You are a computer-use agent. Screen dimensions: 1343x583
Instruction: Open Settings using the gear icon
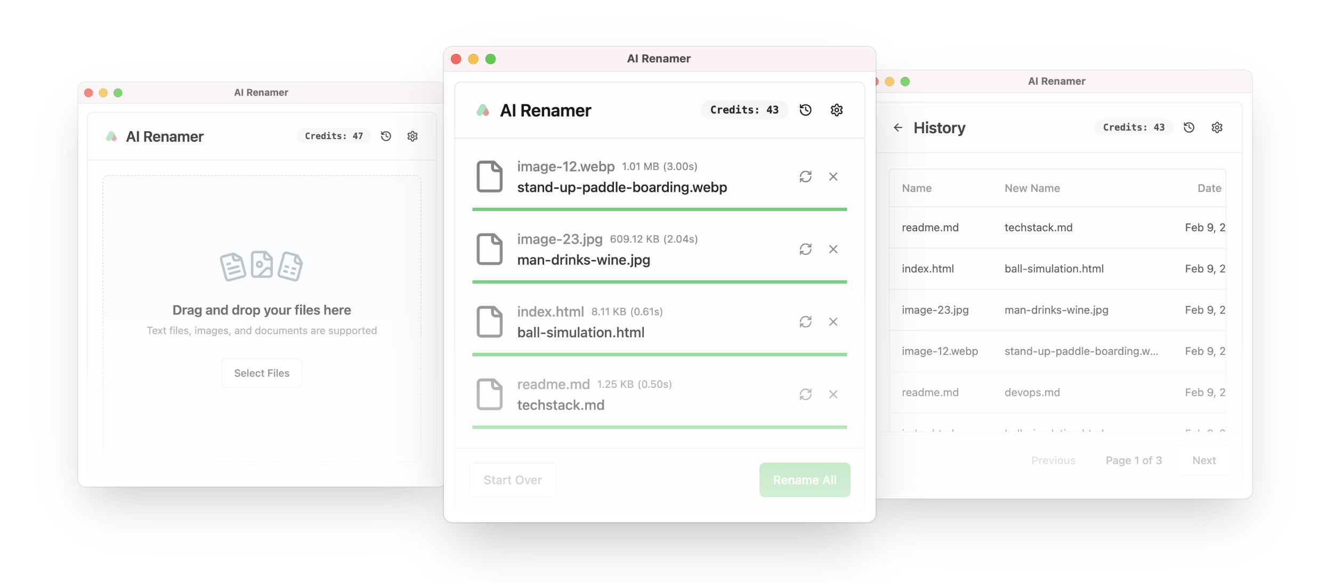click(x=836, y=110)
